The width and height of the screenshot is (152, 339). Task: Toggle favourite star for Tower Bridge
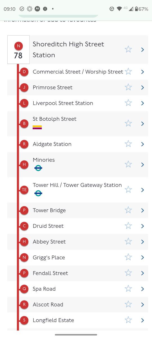click(x=128, y=210)
